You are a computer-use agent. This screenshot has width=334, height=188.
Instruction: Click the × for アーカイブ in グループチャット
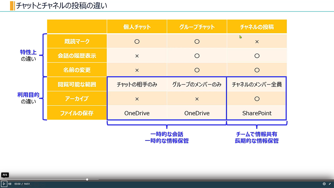point(197,99)
